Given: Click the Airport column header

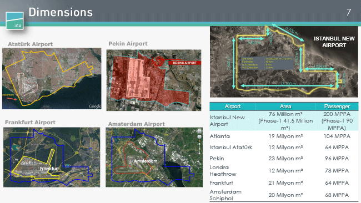Looking at the screenshot, I should tap(233, 106).
